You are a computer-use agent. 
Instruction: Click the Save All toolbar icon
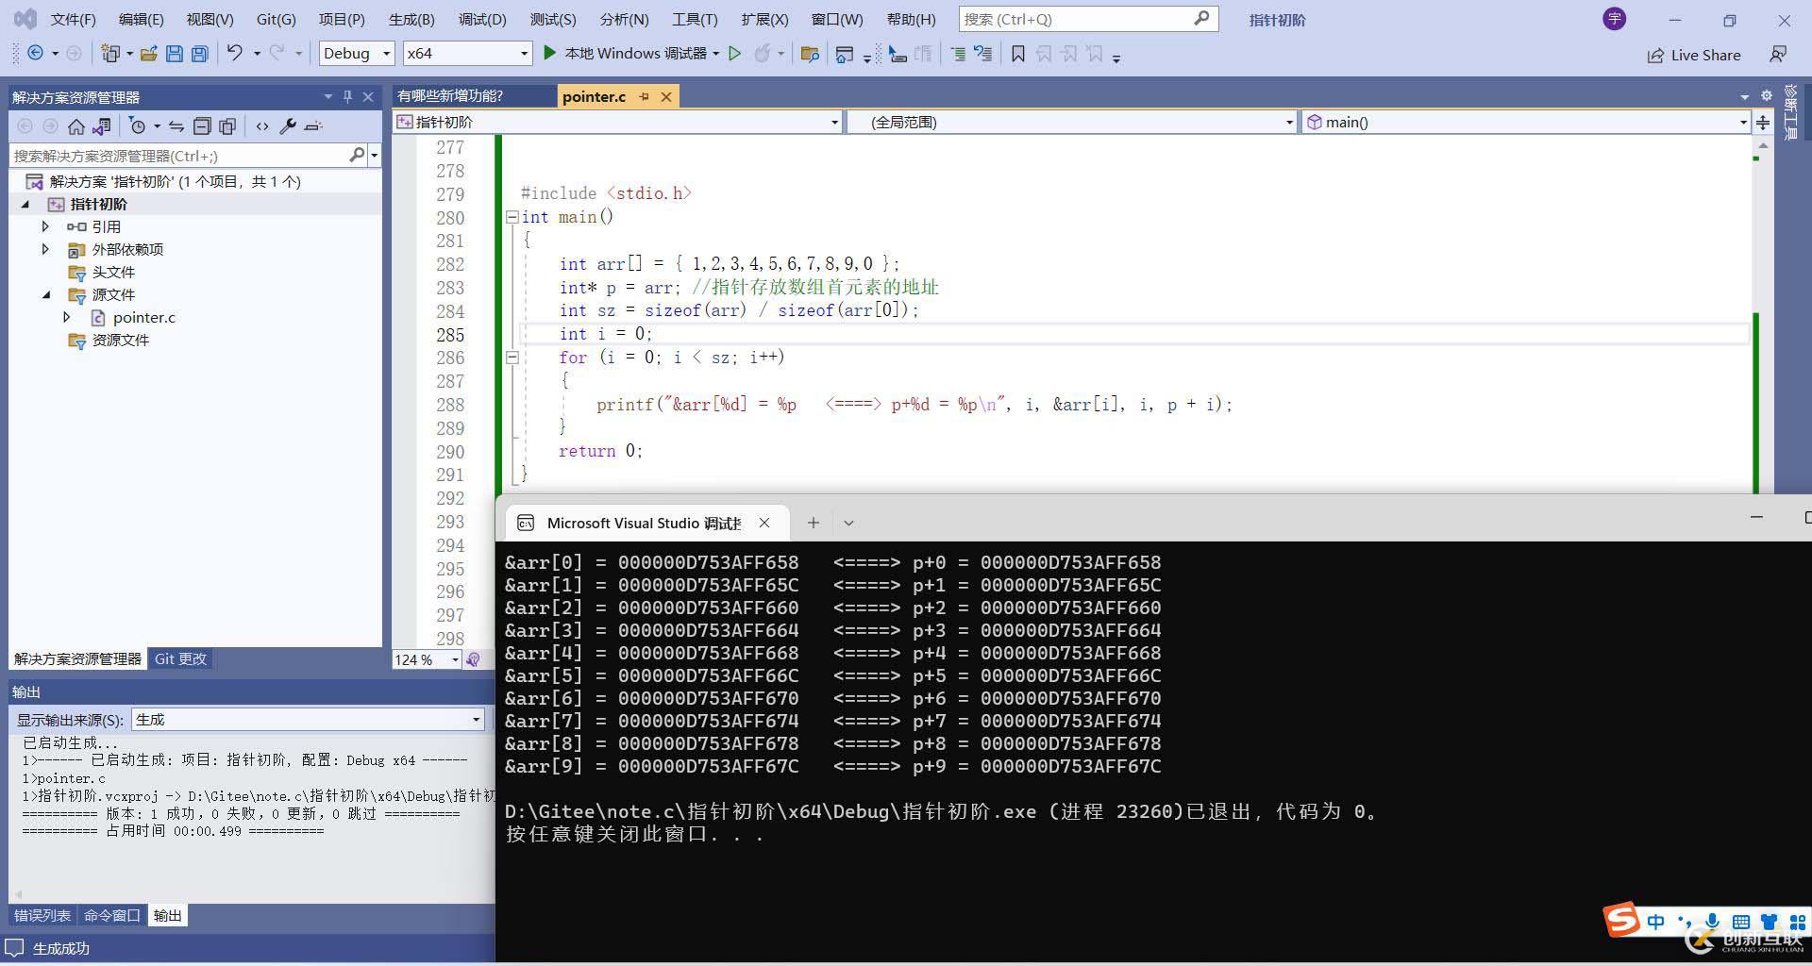click(199, 54)
